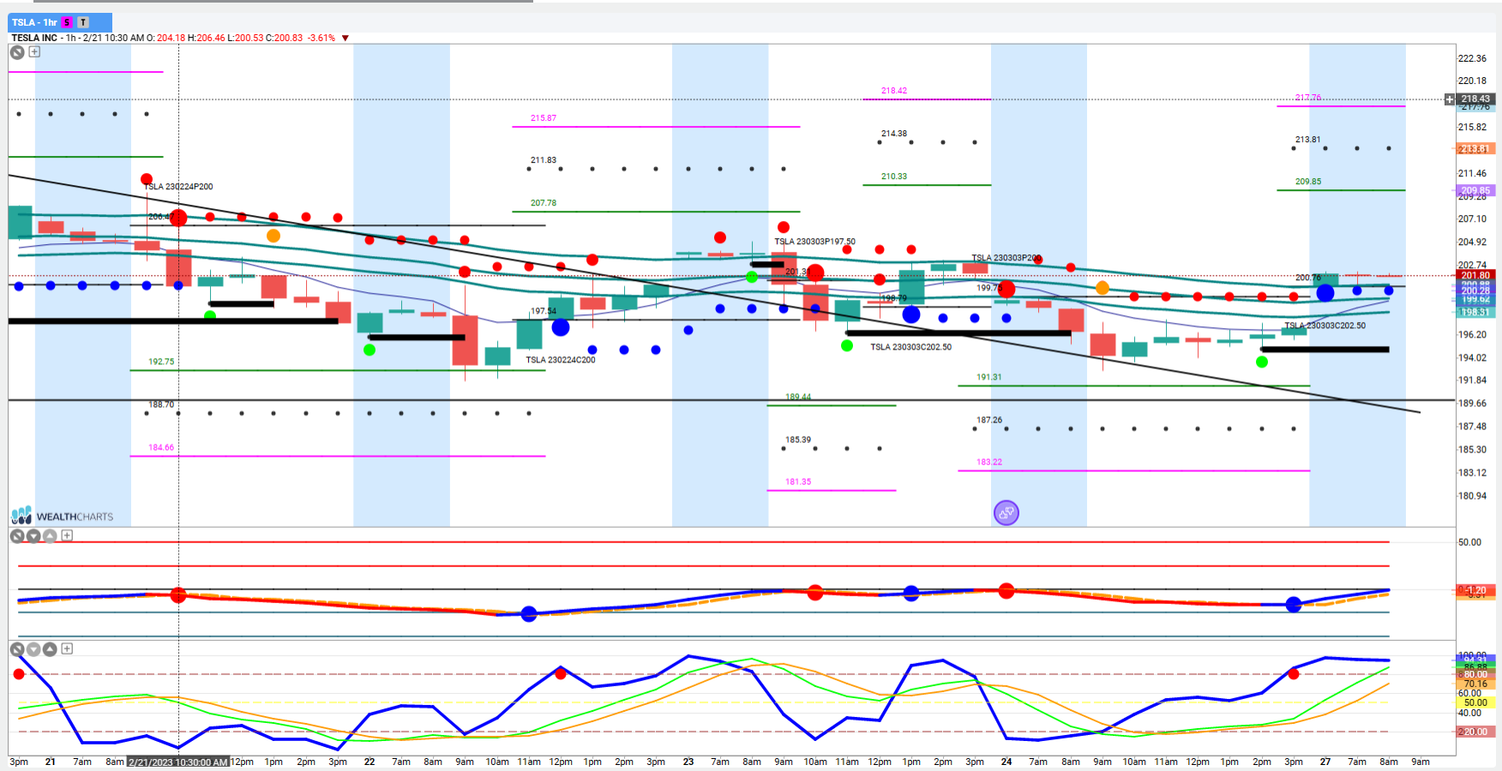Hide indicators in the main price pane
This screenshot has width=1502, height=771.
(x=17, y=52)
